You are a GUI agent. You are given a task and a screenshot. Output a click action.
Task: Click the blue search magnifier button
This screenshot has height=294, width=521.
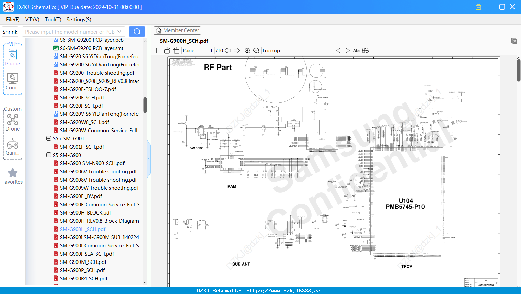tap(137, 32)
